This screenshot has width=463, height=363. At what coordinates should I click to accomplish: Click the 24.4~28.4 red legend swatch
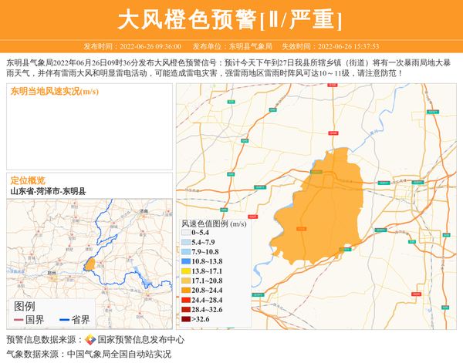185,300
